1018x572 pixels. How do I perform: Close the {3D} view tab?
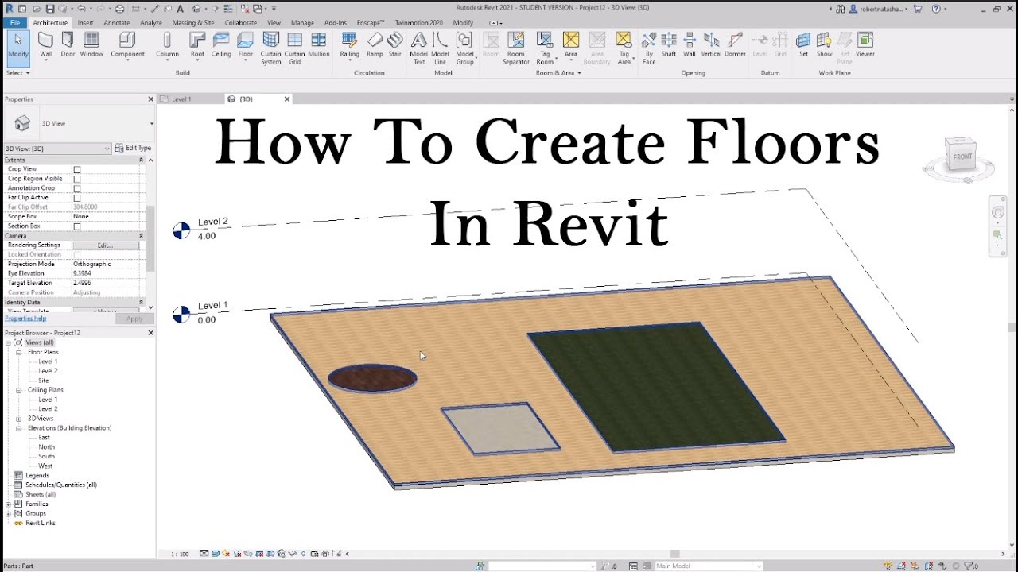tap(287, 99)
